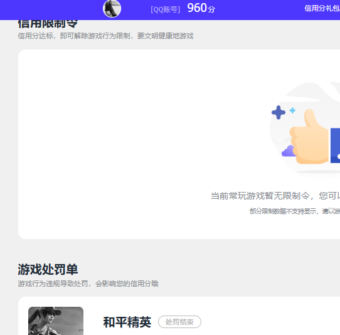Click the thumbs-up illustration in the restriction card
The width and height of the screenshot is (340, 335).
pyautogui.click(x=305, y=130)
